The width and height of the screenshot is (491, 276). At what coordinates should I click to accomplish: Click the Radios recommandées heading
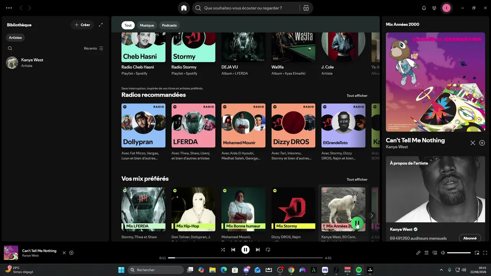pos(153,95)
